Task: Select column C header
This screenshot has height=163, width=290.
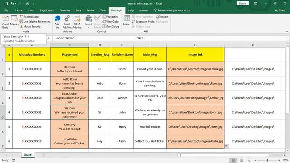Action: [x=69, y=45]
